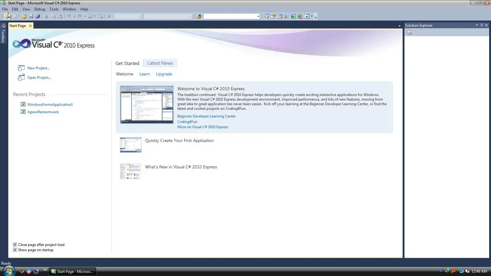Viewport: 491px width, 276px height.
Task: Click the Navigate Backward toolbar icon
Action: click(x=91, y=16)
